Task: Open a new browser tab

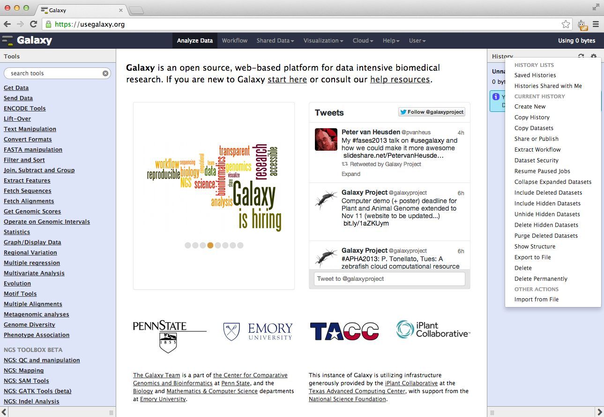Action: (136, 10)
